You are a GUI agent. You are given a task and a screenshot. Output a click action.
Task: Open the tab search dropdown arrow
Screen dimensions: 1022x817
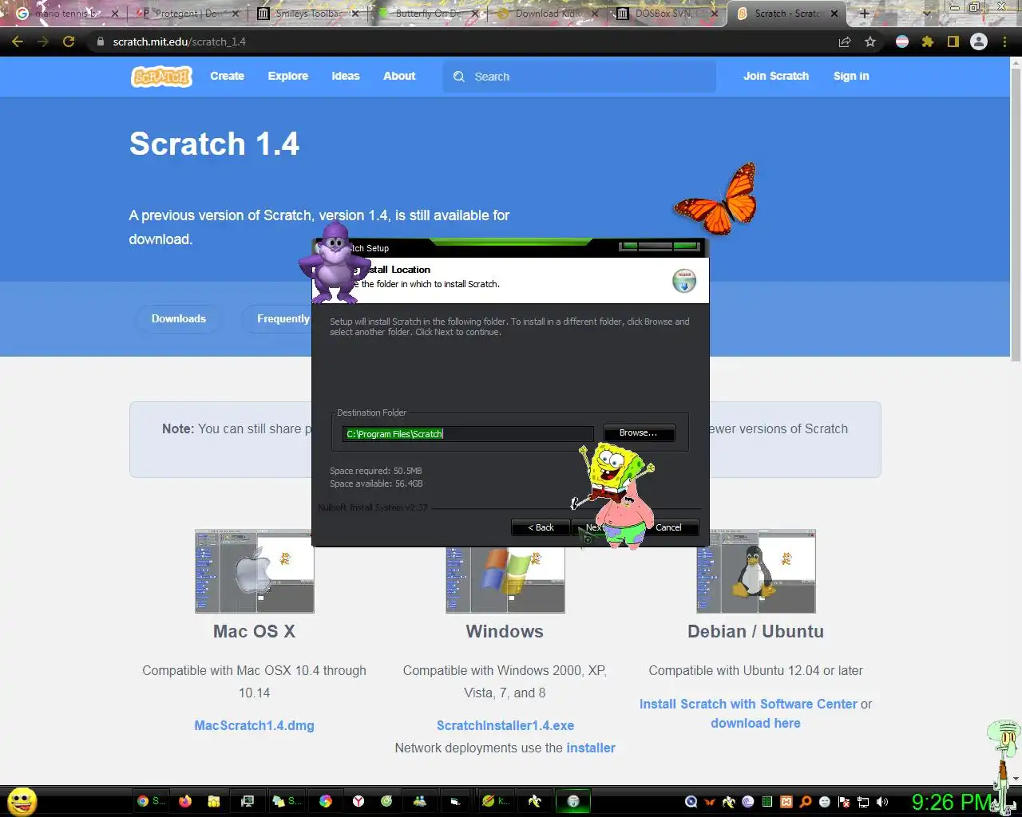tap(926, 14)
